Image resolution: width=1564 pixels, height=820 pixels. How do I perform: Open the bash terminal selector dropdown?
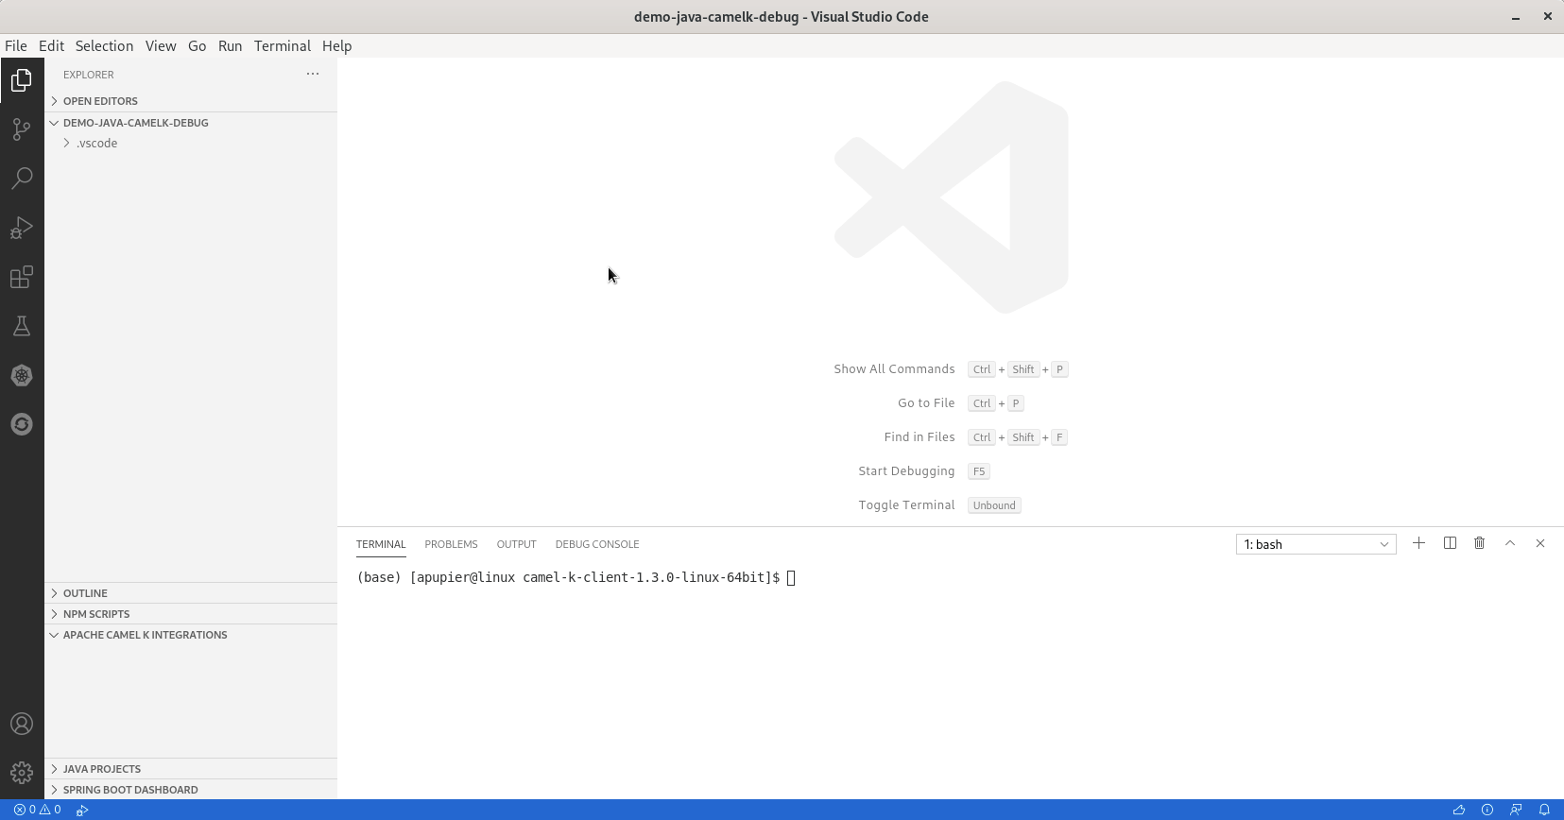(x=1315, y=544)
